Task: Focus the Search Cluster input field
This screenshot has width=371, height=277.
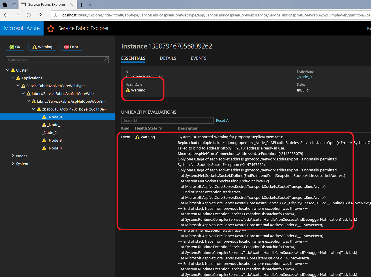Action: tap(57, 59)
